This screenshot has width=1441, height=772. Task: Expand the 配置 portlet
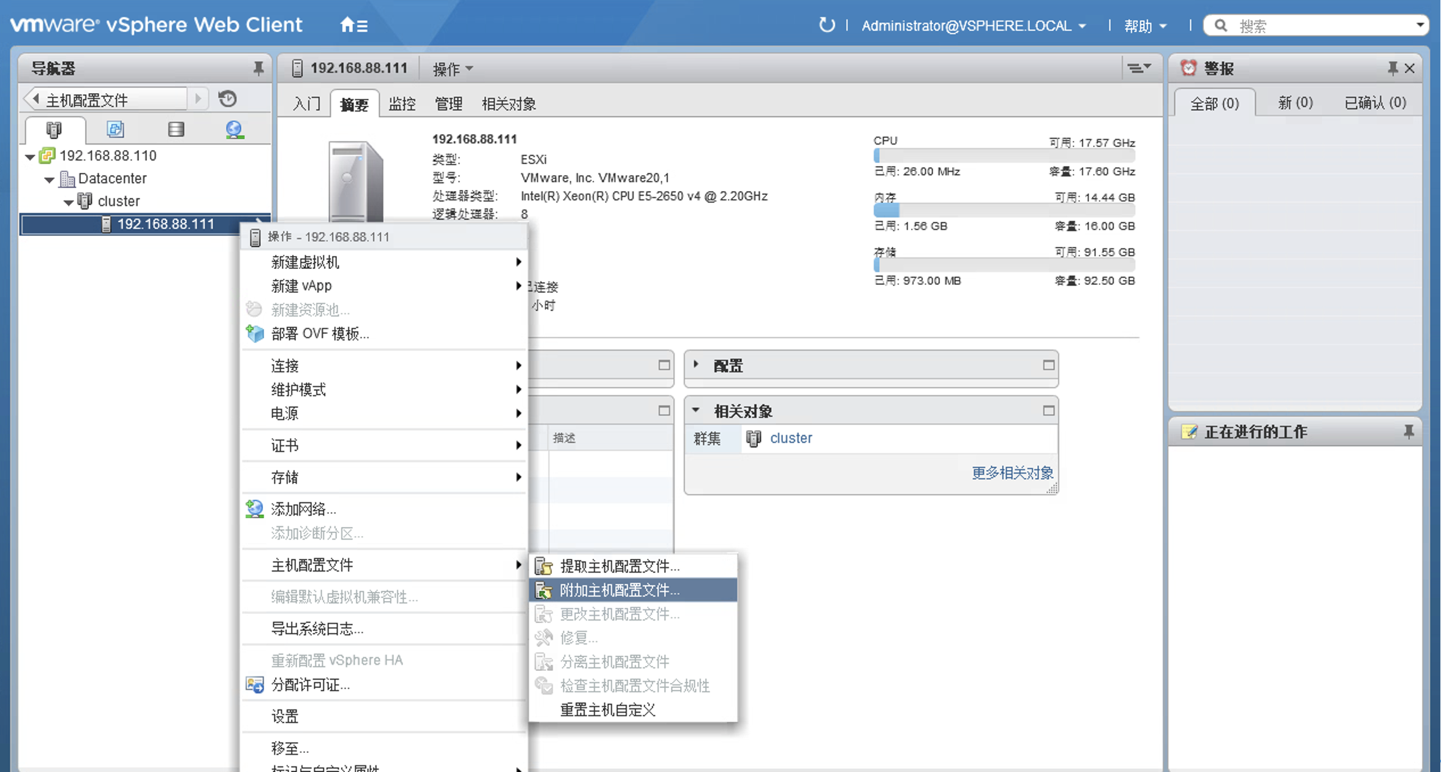pos(696,365)
